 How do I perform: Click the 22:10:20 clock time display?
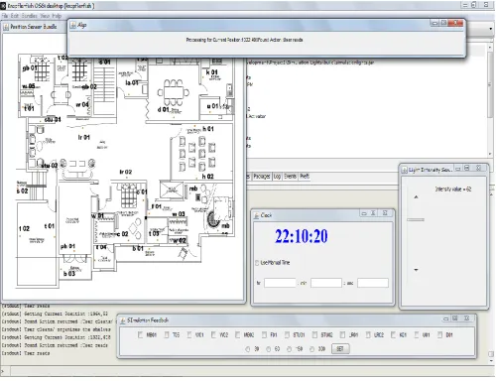(302, 236)
